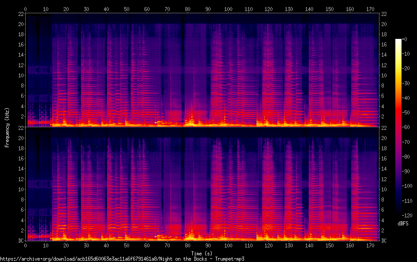Click the white top of the dBFS color scale
Screen dimensions: 417x262
point(398,41)
